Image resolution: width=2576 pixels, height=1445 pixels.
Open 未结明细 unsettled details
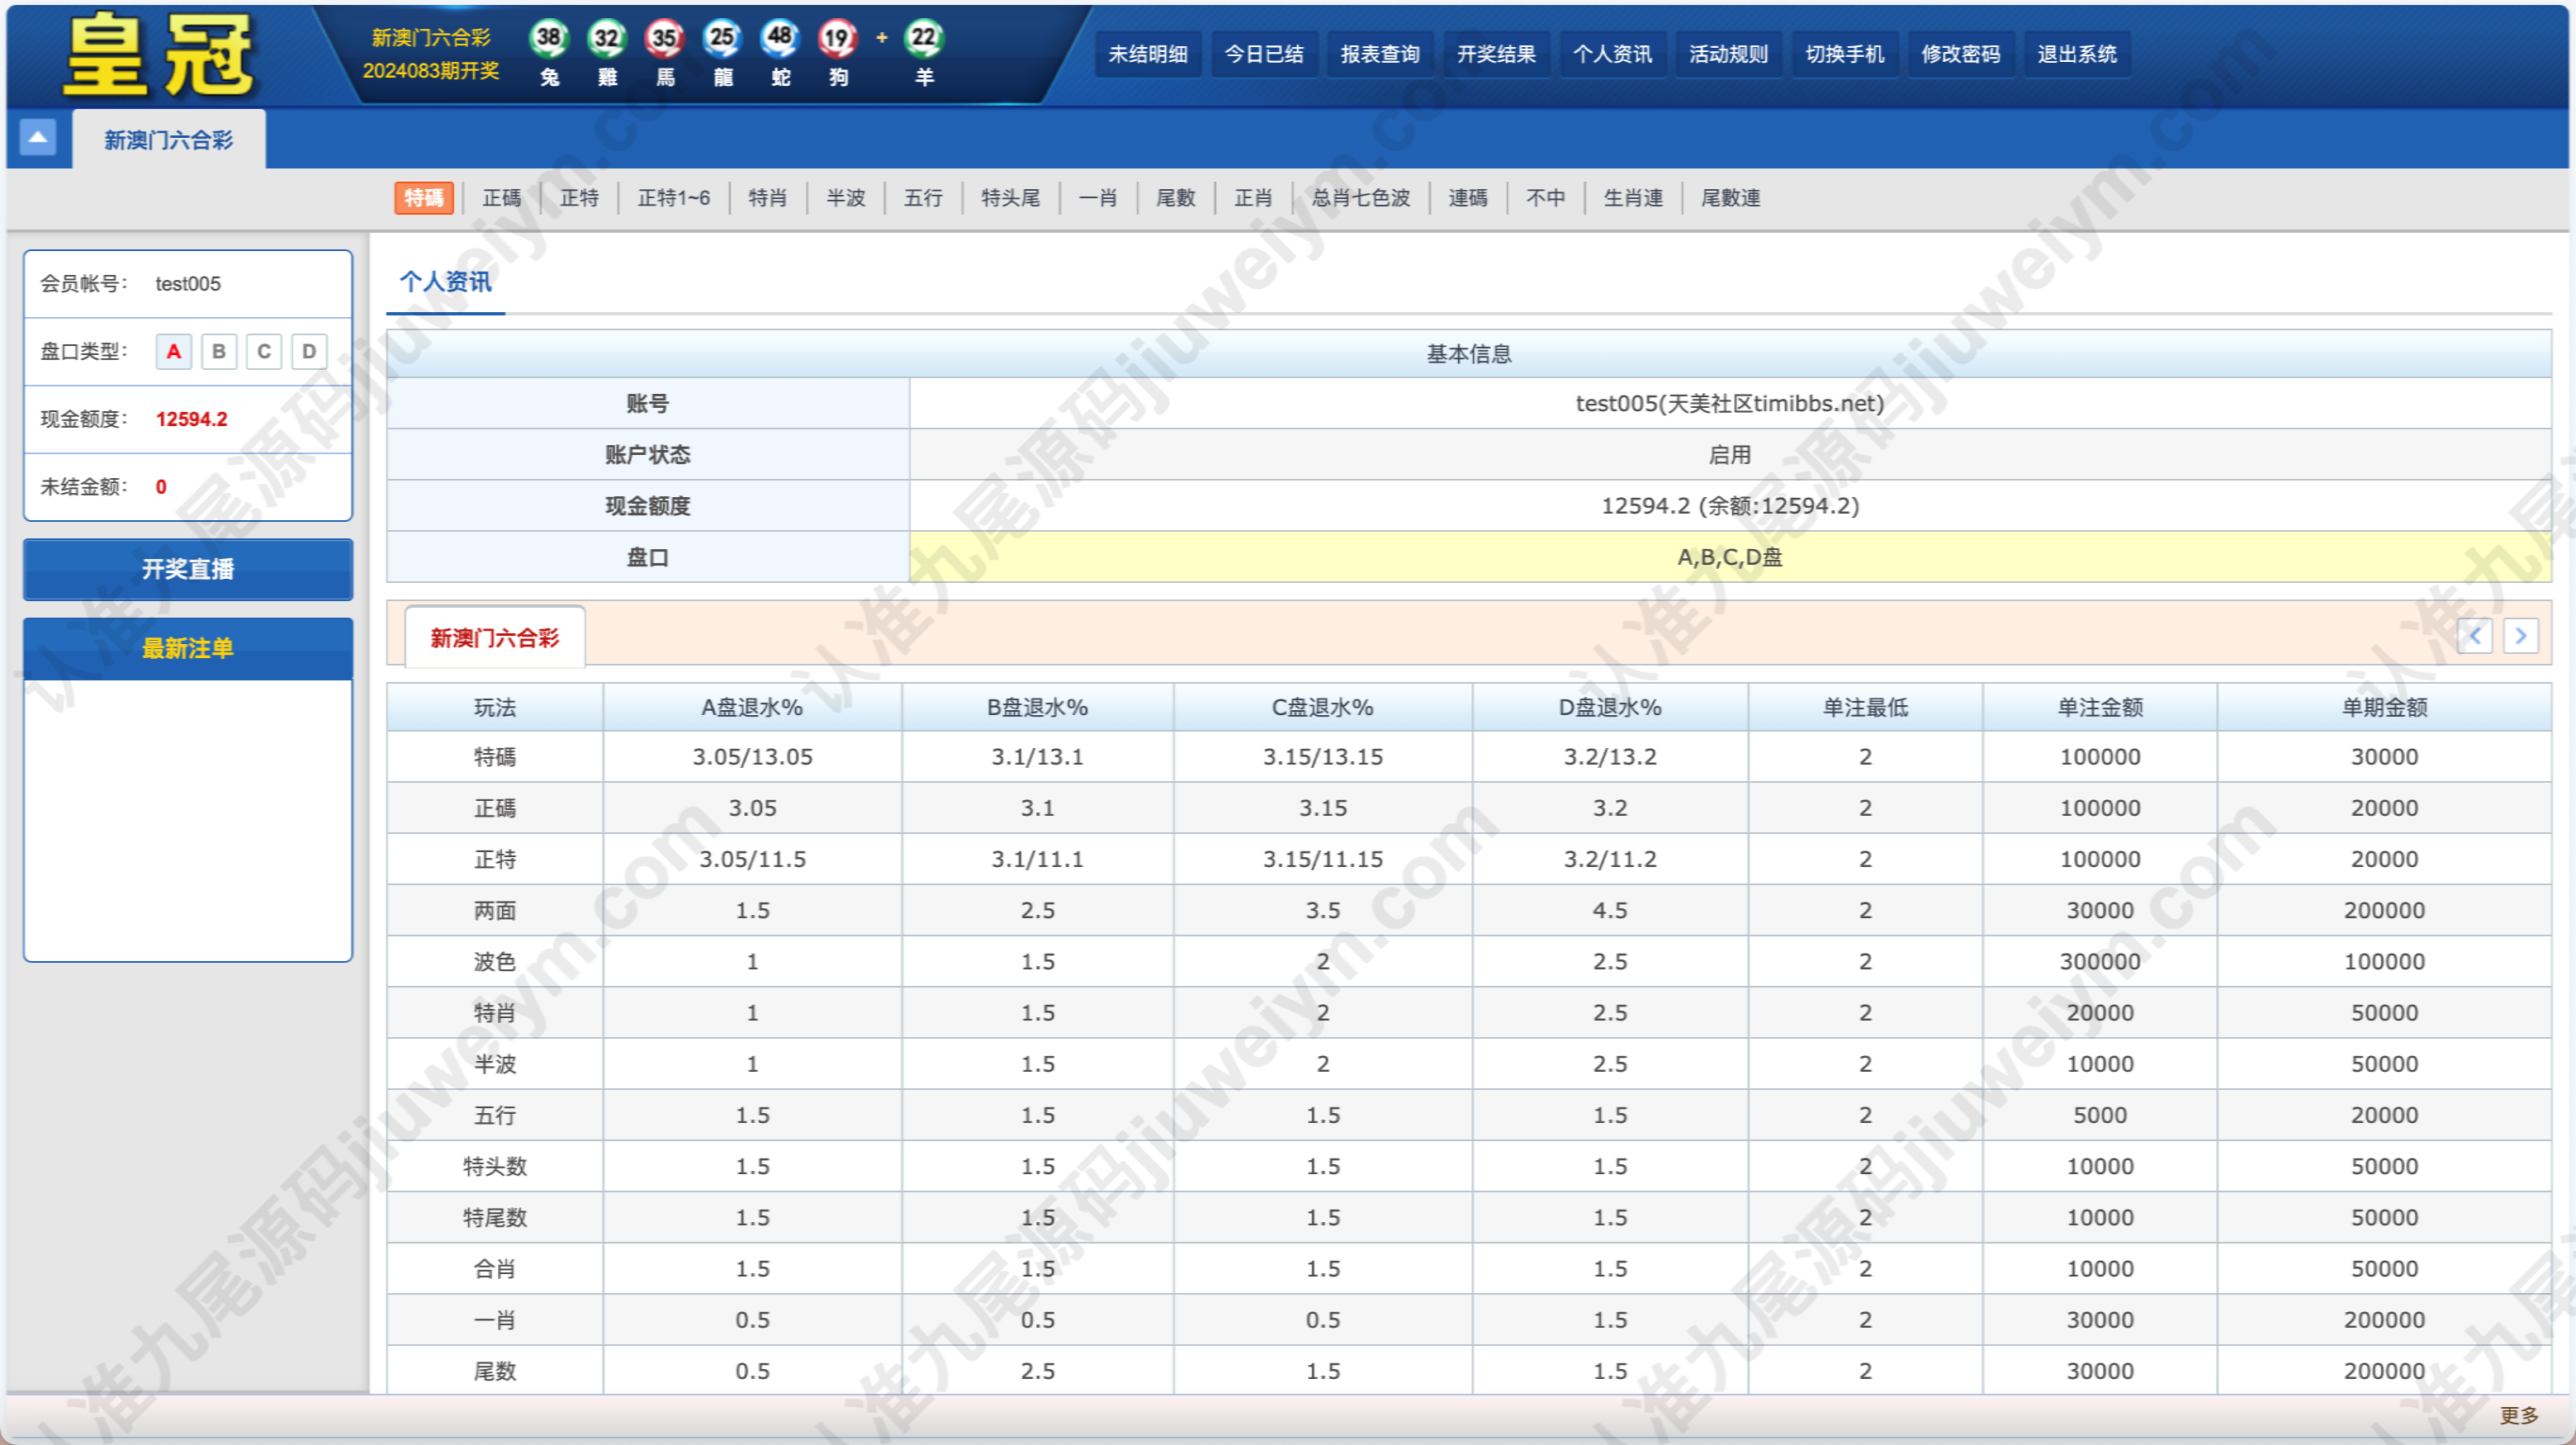(x=1148, y=54)
